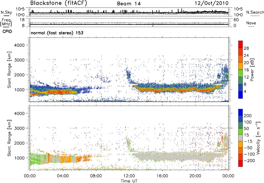Select the 'N.Sky' axis label
Viewport: 264px width, 183px height.
pyautogui.click(x=6, y=12)
